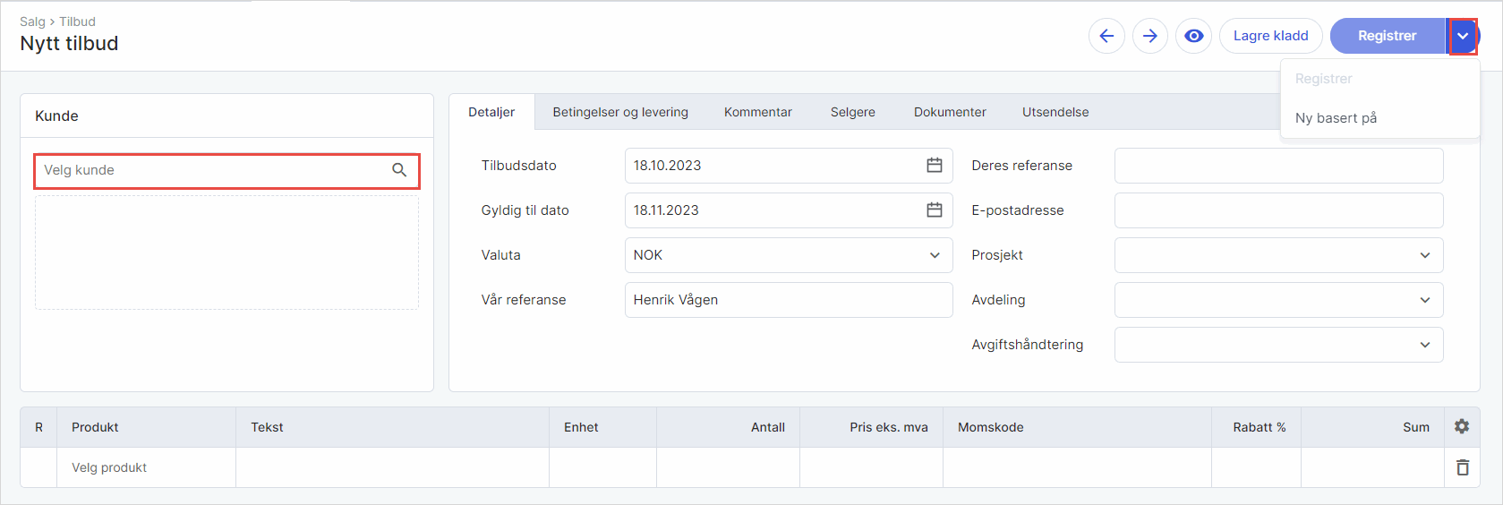Image resolution: width=1503 pixels, height=505 pixels.
Task: Delete product row with trash icon
Action: [x=1462, y=467]
